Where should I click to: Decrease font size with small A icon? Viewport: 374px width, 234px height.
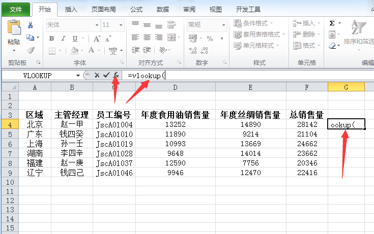coord(108,39)
